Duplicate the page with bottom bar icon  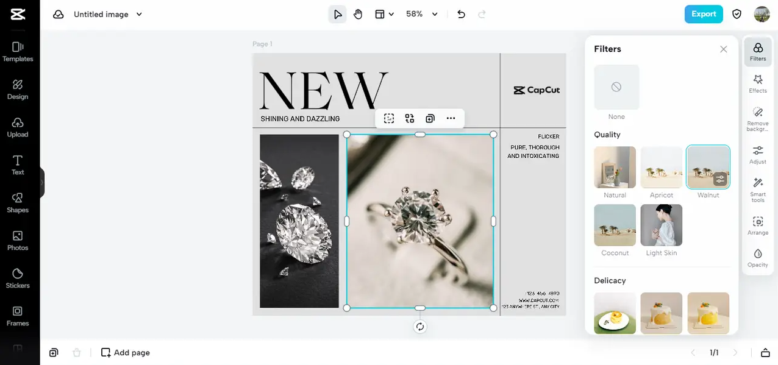point(54,352)
